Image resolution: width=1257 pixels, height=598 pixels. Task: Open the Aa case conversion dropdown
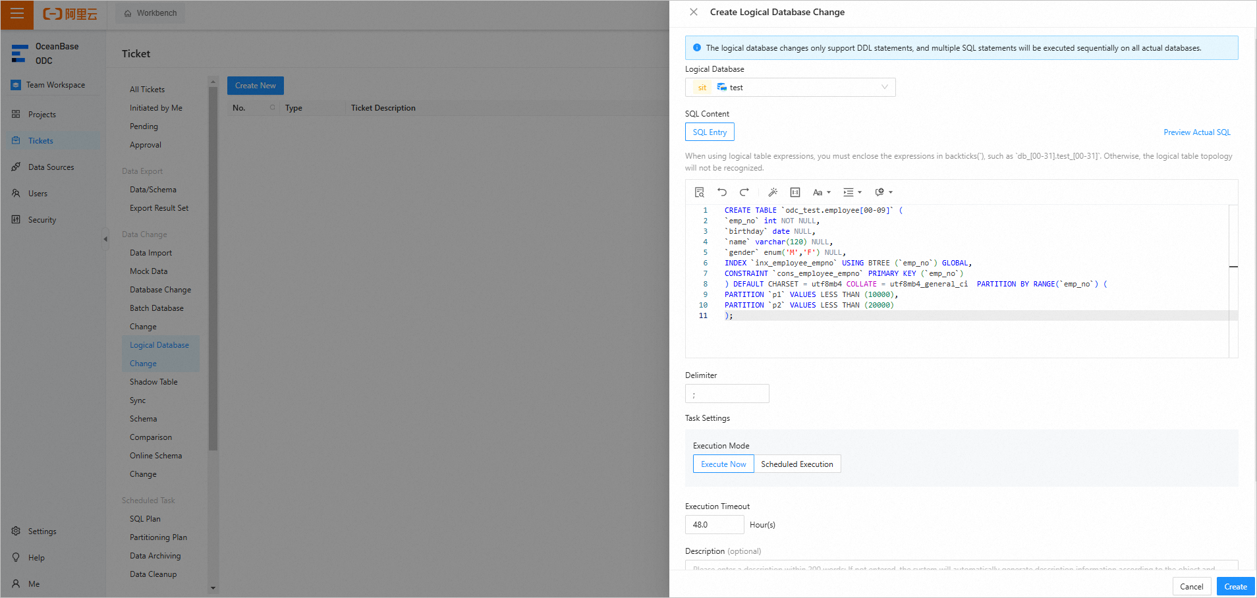[821, 192]
